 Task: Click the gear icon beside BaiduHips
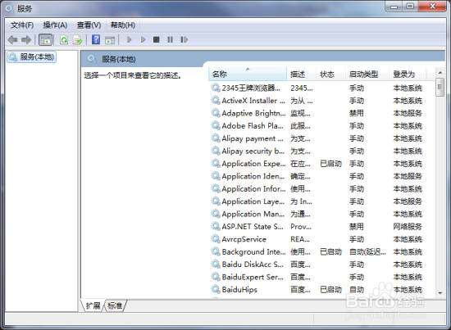click(216, 289)
